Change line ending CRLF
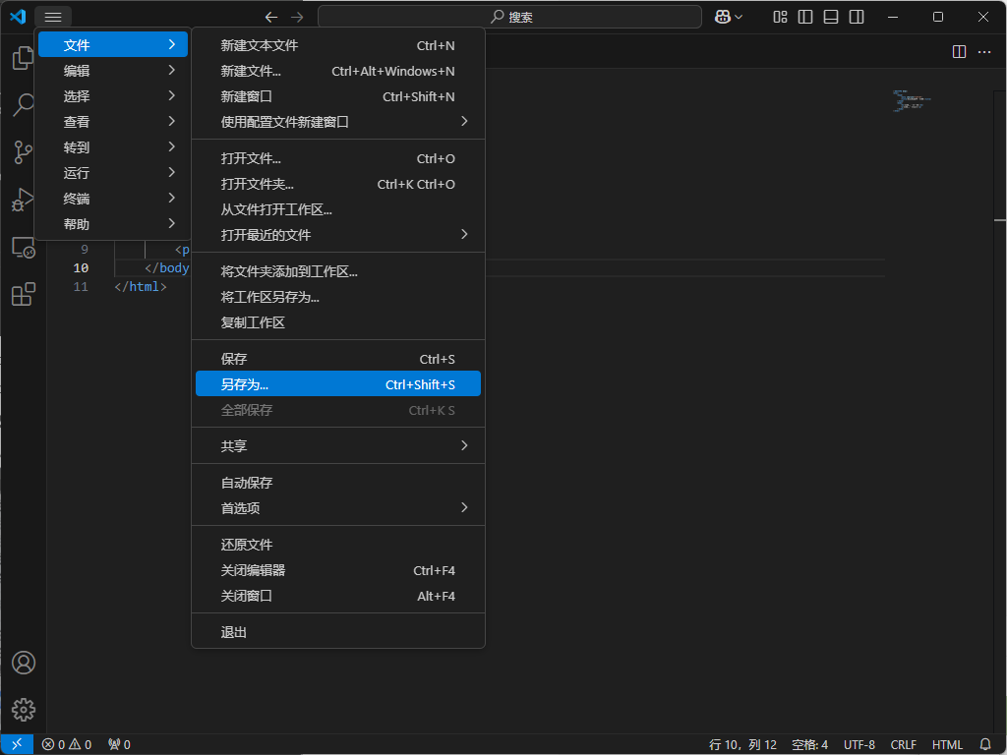 903,745
